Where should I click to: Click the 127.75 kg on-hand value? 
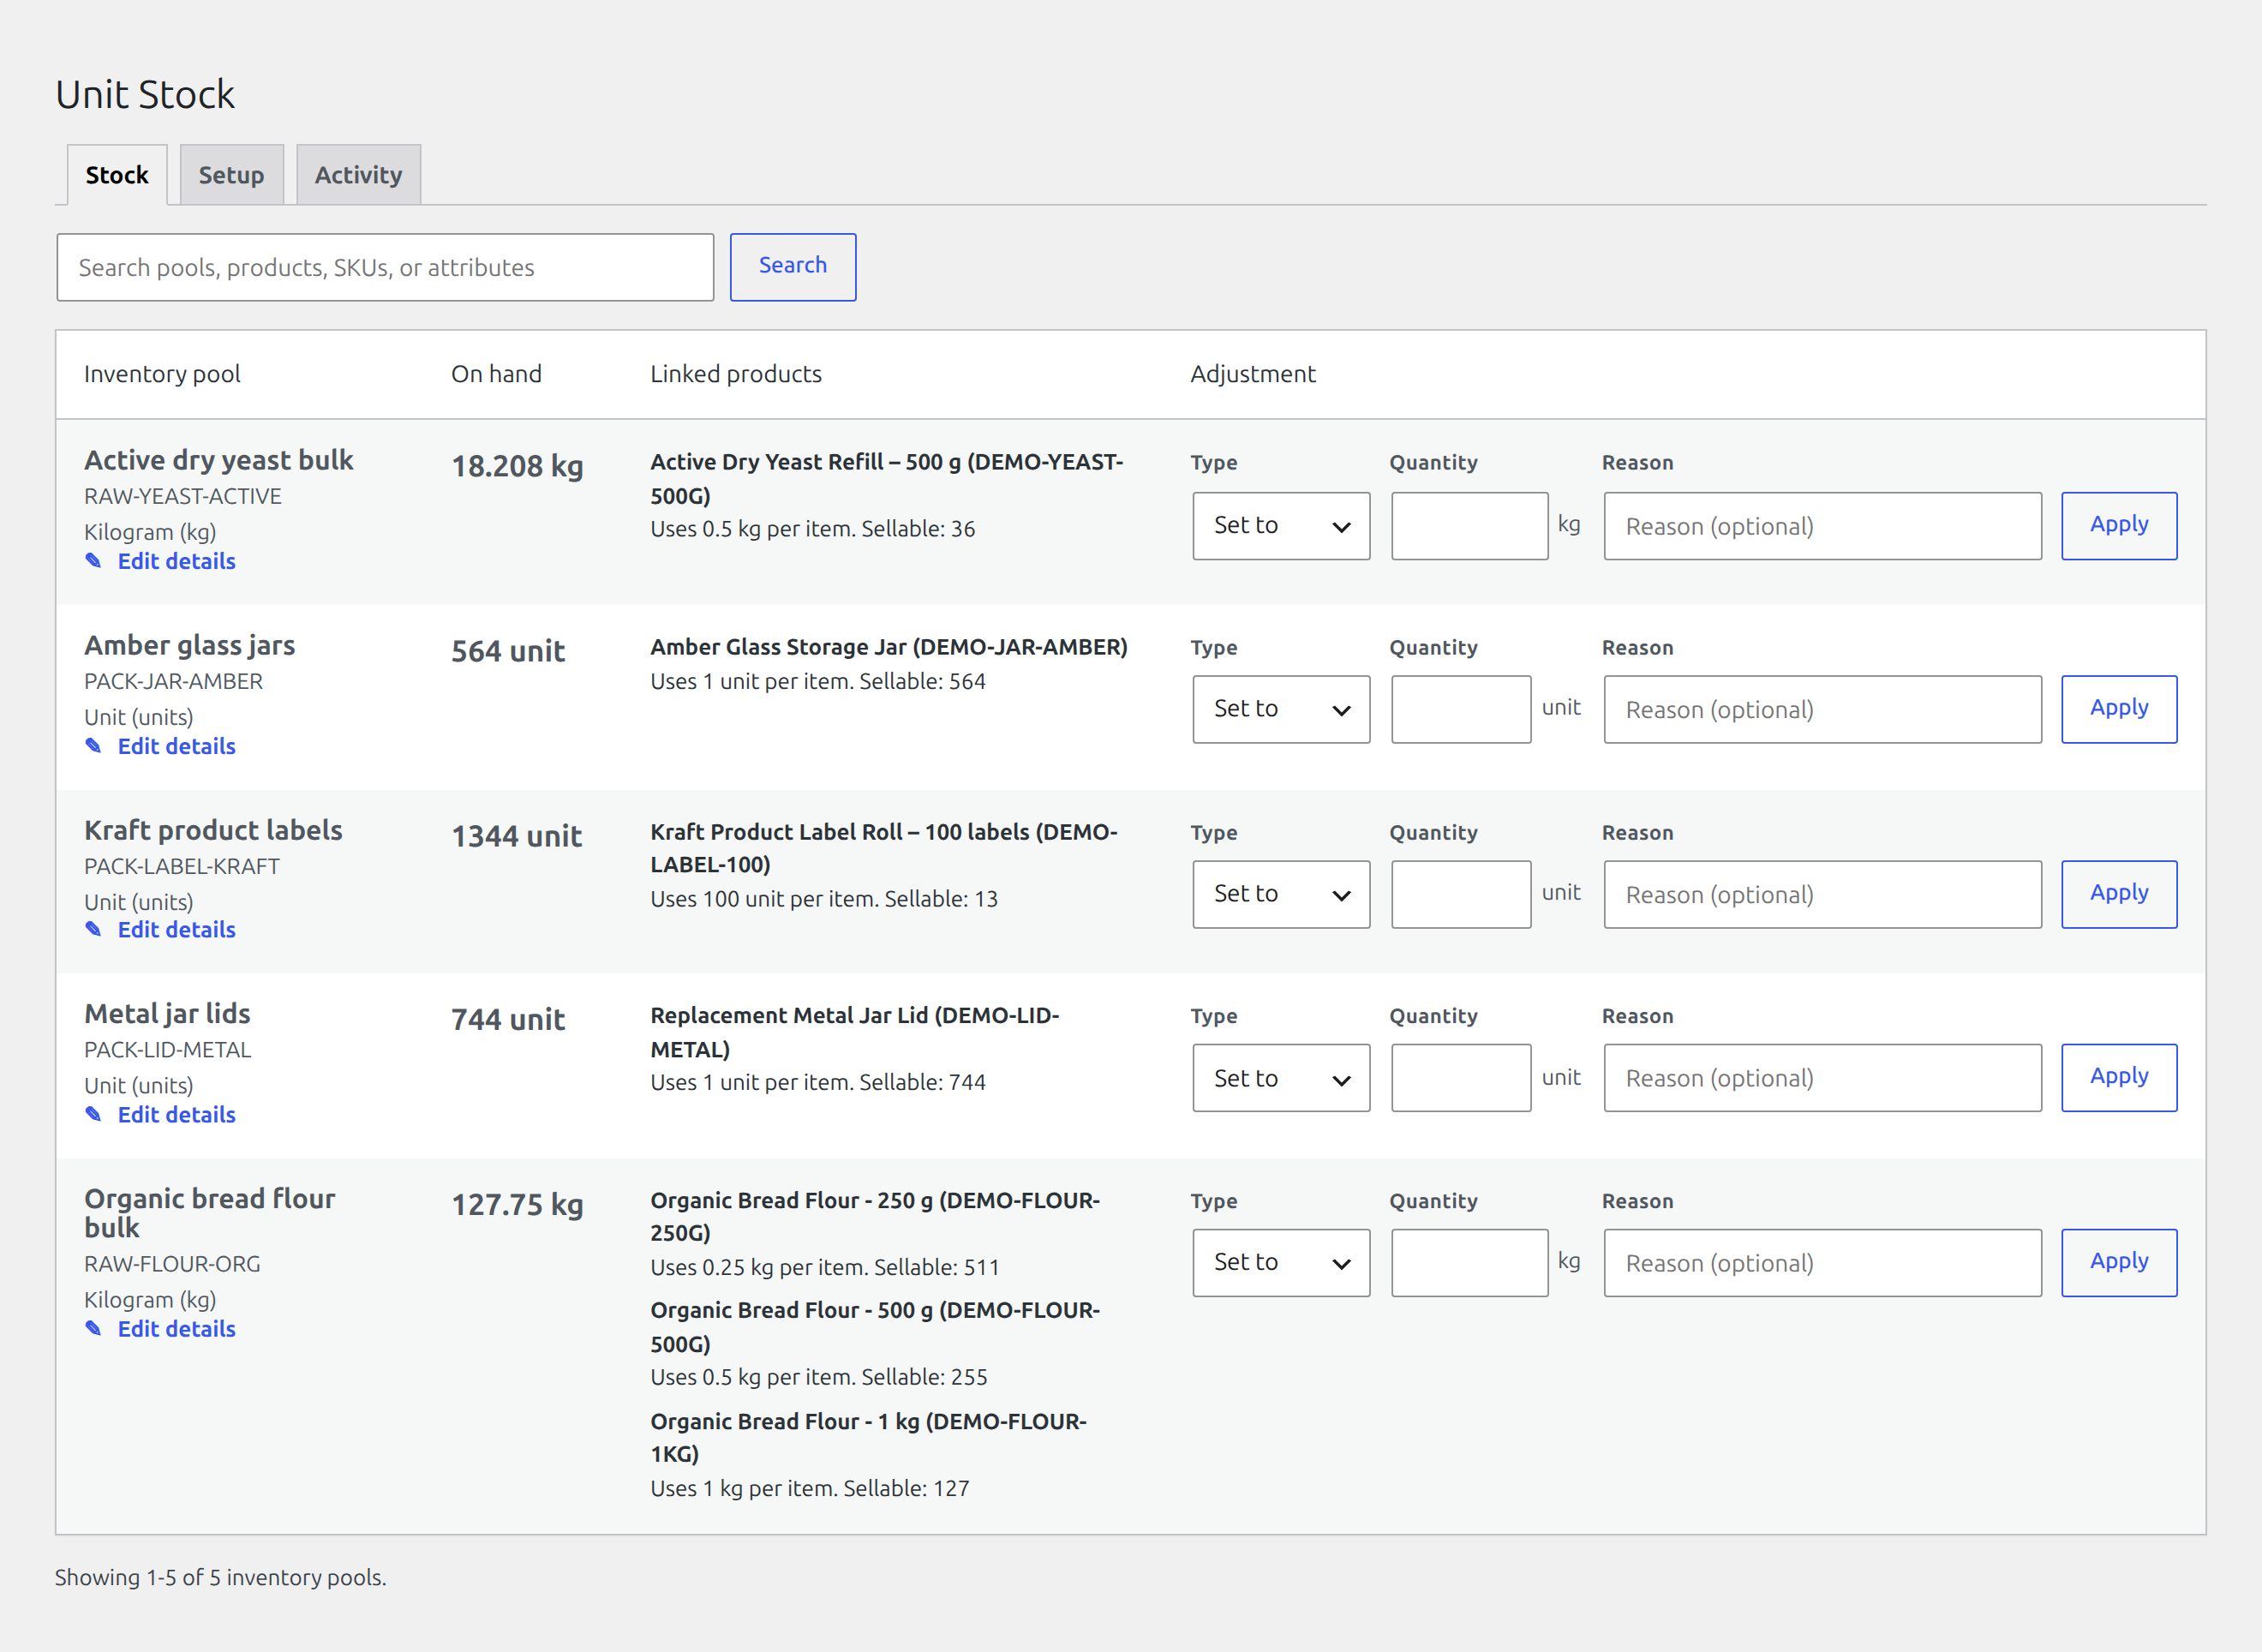517,1205
